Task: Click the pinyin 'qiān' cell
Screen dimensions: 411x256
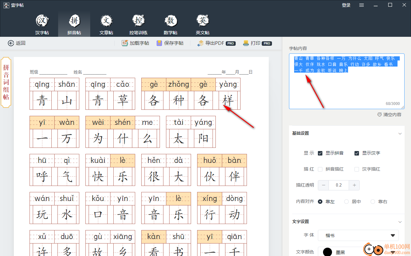Action: tap(234, 237)
